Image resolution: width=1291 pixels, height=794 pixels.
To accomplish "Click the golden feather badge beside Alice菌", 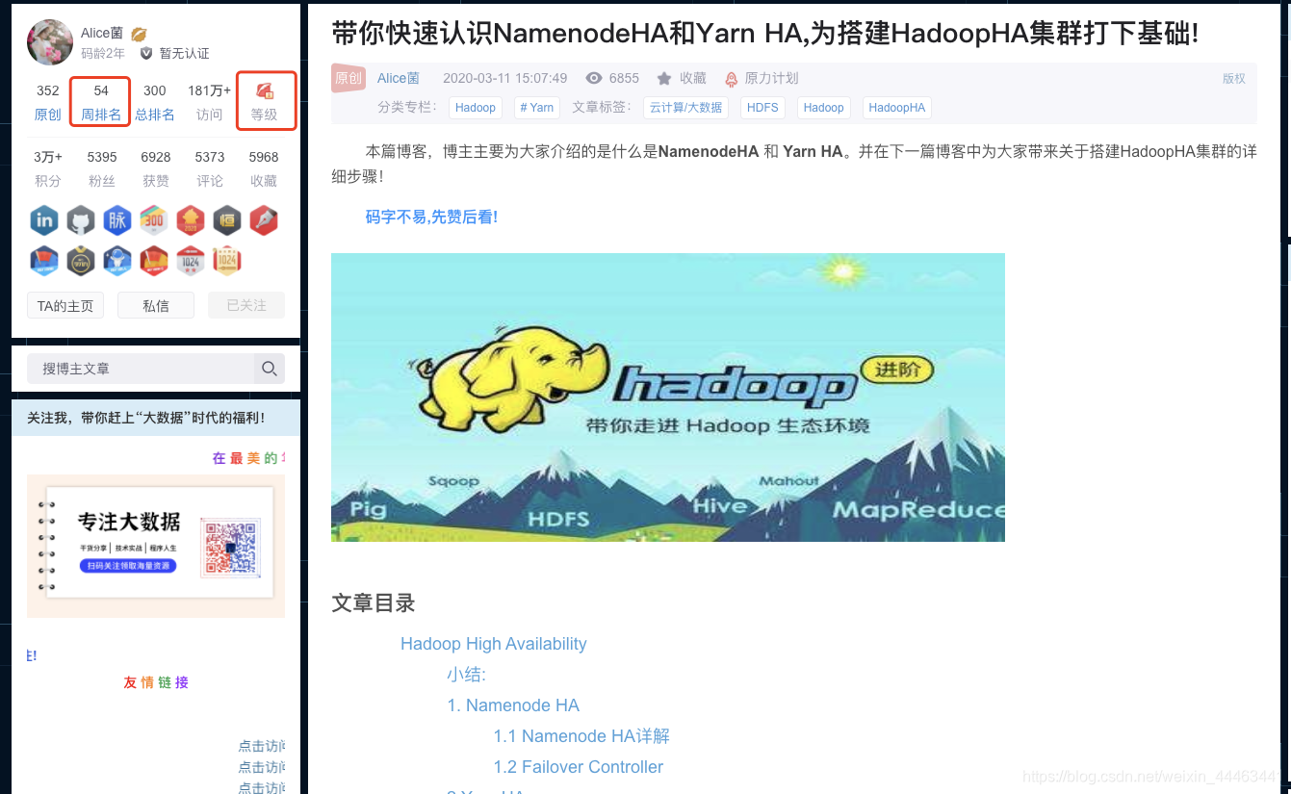I will pyautogui.click(x=139, y=34).
